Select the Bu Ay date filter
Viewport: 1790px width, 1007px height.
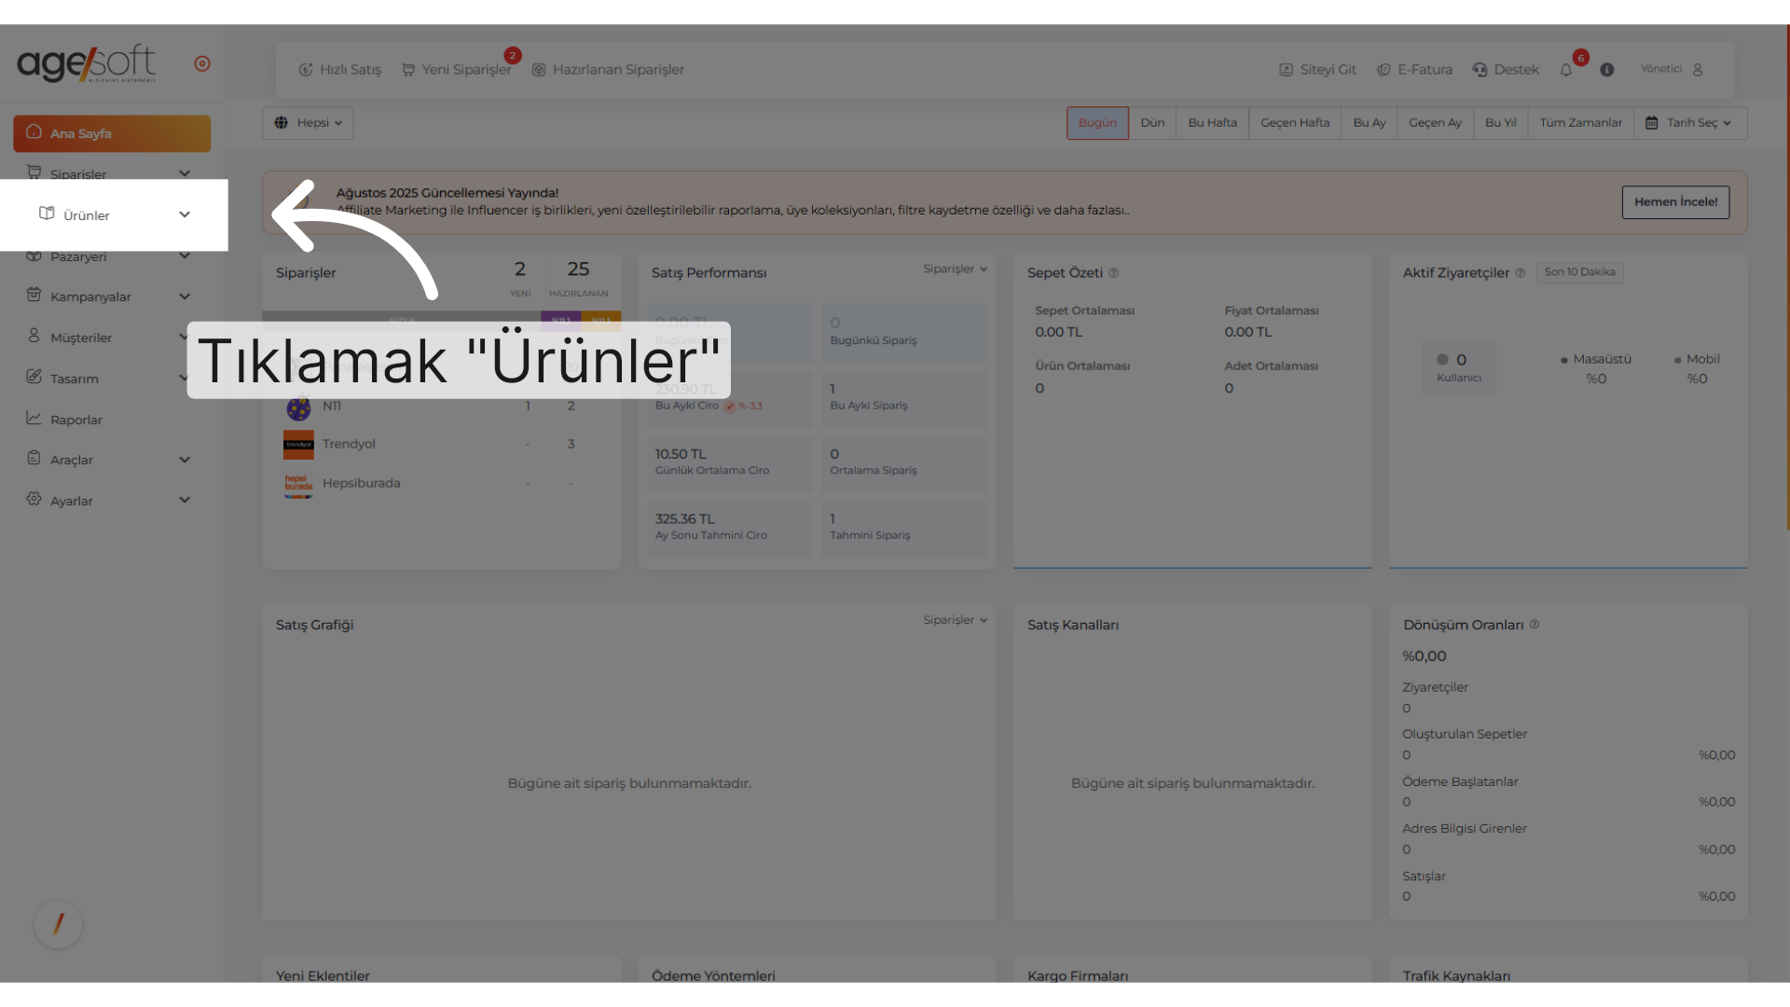click(1369, 123)
